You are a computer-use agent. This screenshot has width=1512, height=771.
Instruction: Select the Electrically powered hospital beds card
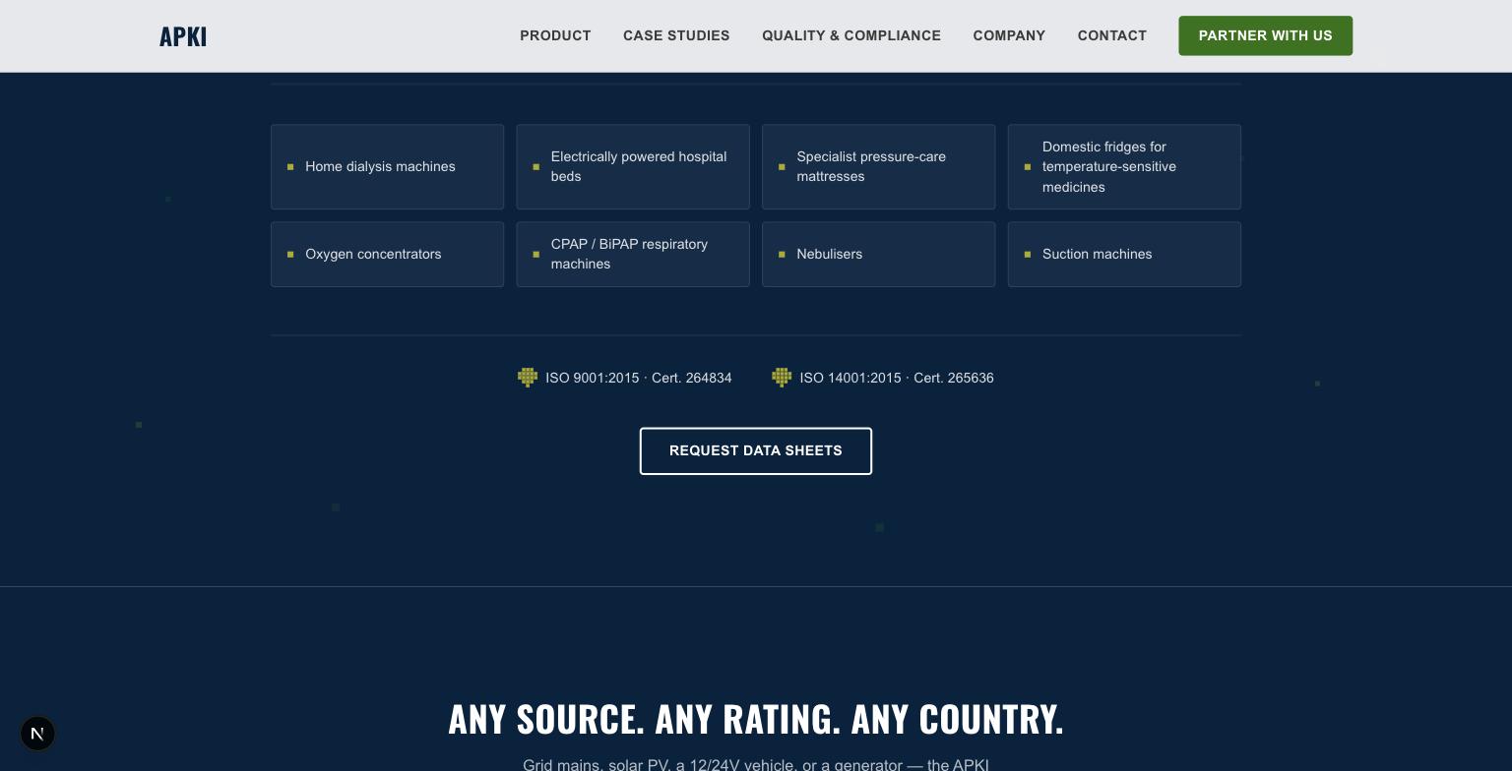[633, 167]
